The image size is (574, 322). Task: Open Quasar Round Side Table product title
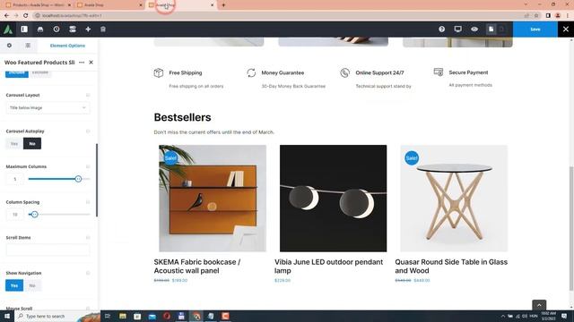451,267
